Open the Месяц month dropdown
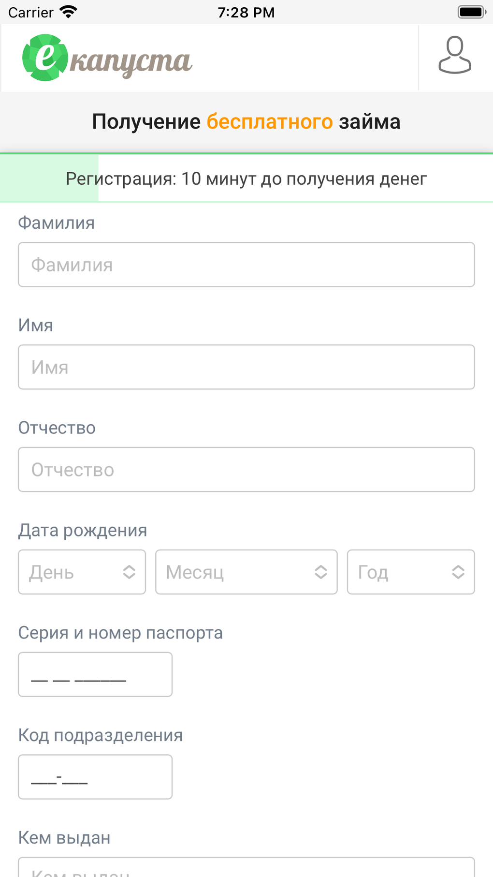Screen dimensions: 493x877 tap(246, 572)
